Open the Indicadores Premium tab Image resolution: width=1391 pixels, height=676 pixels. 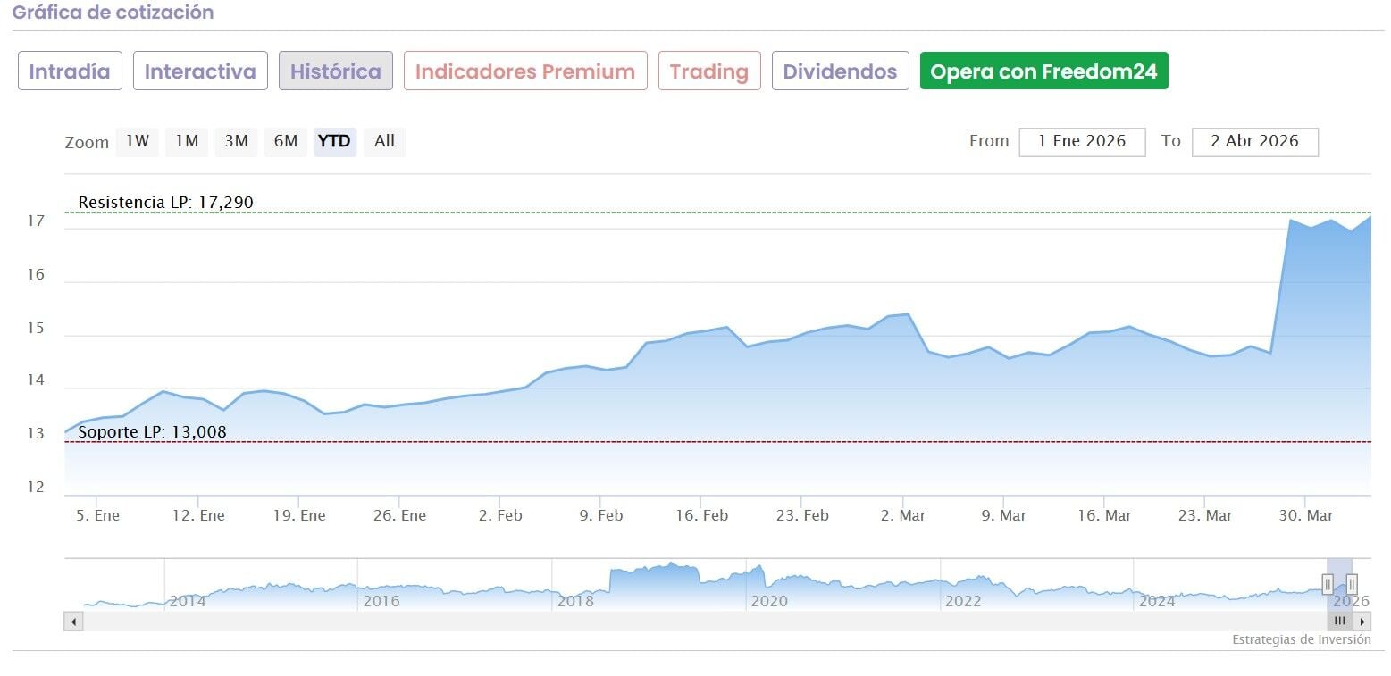[525, 71]
